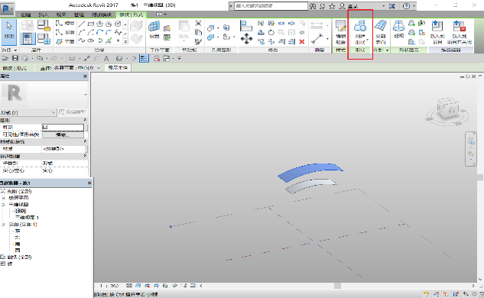Viewport: 484px width, 298px height.
Task: Activate the Move tool with four arrows
Action: coord(247,39)
